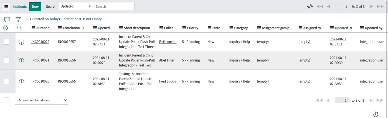Image resolution: width=388 pixels, height=118 pixels.
Task: Select the checkbox for INC0010022
Action: [x=7, y=42]
